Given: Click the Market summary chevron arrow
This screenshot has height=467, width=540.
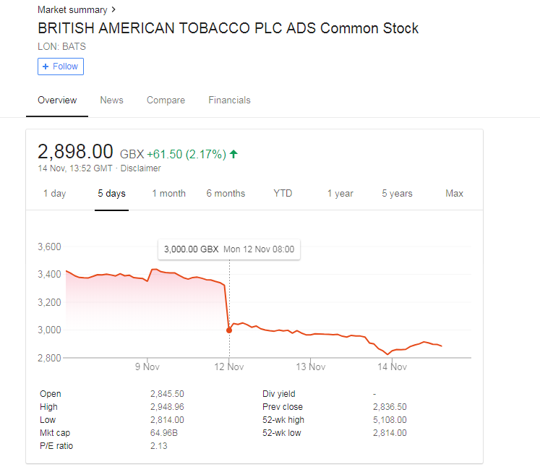Looking at the screenshot, I should click(113, 10).
